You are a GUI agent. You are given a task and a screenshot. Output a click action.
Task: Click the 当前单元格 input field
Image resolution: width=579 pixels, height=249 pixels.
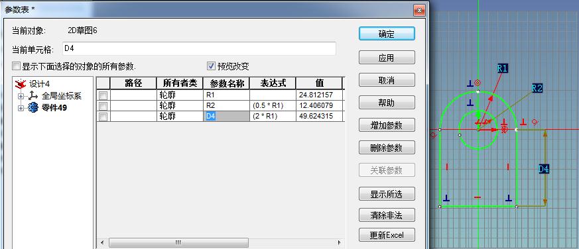coord(199,48)
